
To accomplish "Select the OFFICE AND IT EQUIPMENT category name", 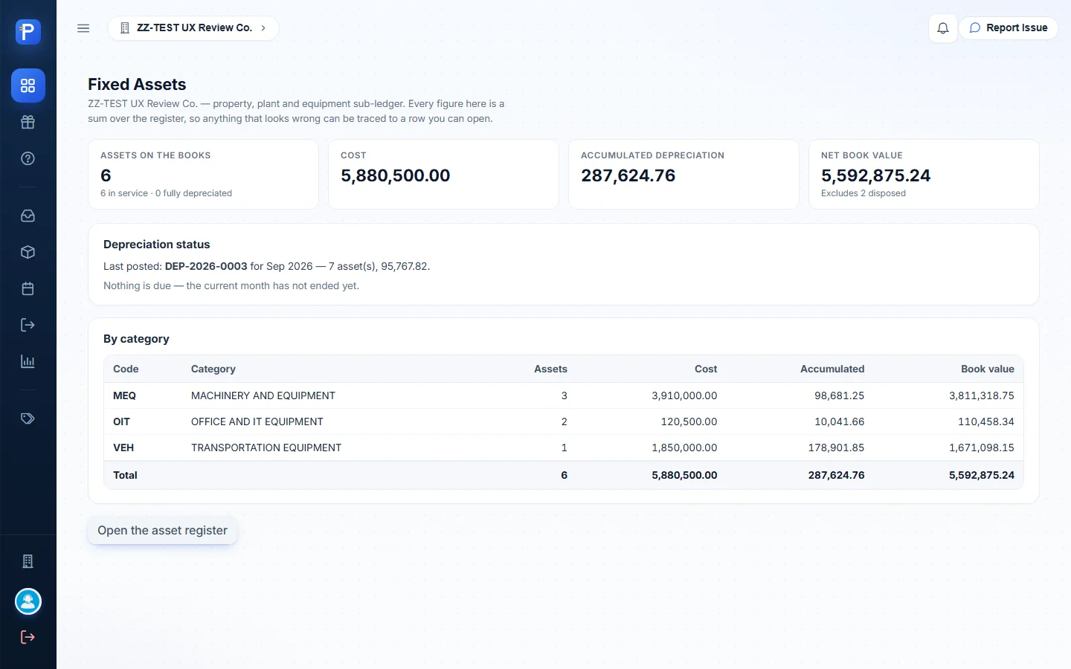I will [257, 421].
